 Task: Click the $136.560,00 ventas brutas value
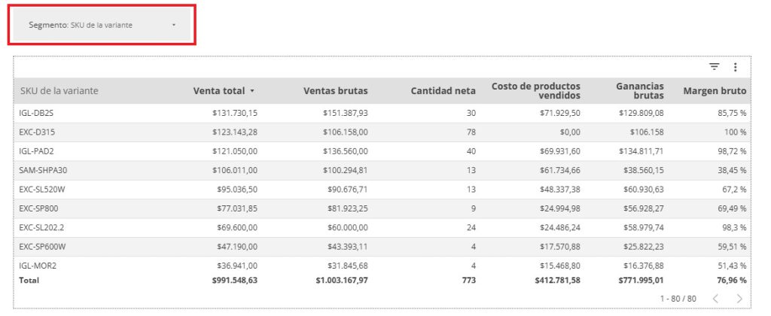pyautogui.click(x=345, y=151)
